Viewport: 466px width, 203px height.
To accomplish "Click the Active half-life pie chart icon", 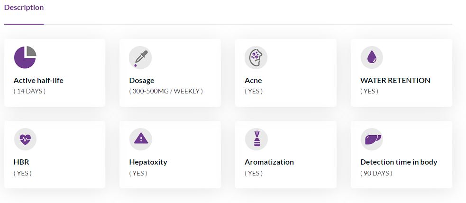I will click(25, 57).
